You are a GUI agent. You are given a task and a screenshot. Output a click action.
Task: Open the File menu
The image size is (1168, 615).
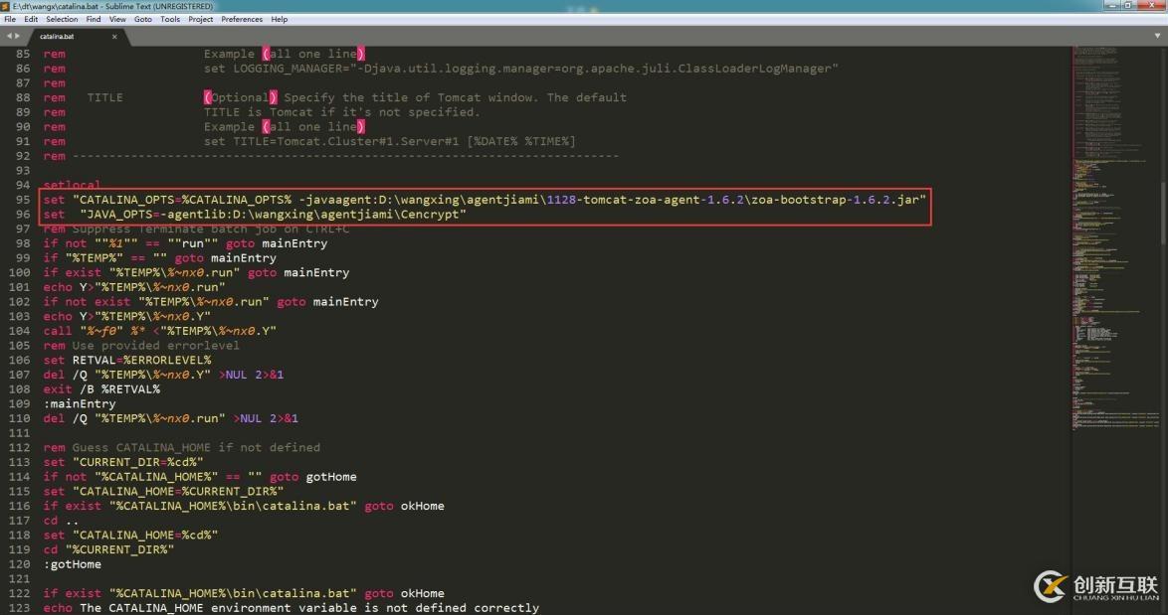tap(10, 19)
